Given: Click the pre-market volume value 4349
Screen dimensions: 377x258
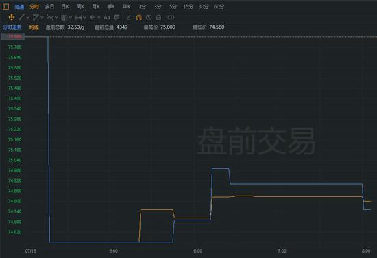Looking at the screenshot, I should click(122, 27).
